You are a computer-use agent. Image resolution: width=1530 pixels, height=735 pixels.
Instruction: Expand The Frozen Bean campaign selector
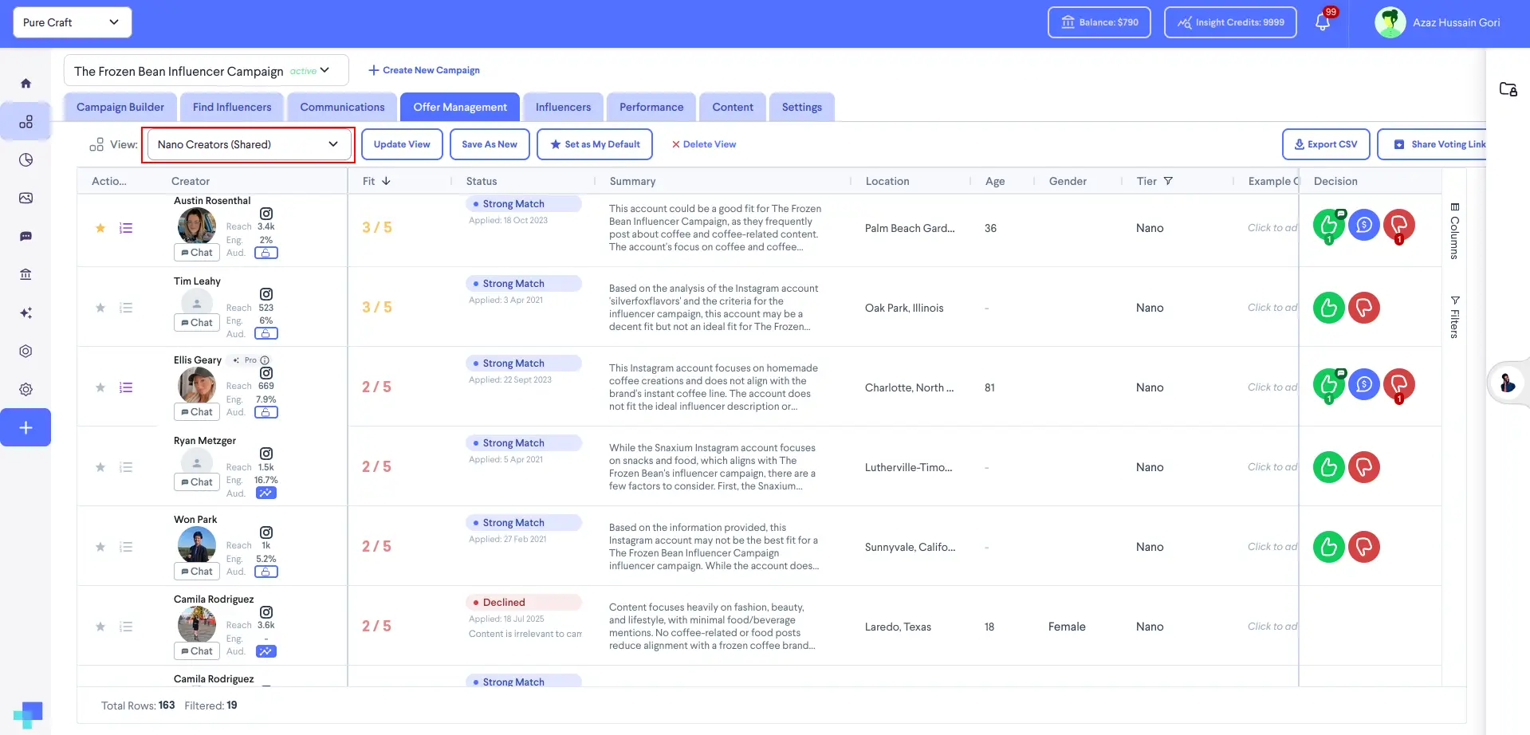click(x=206, y=71)
